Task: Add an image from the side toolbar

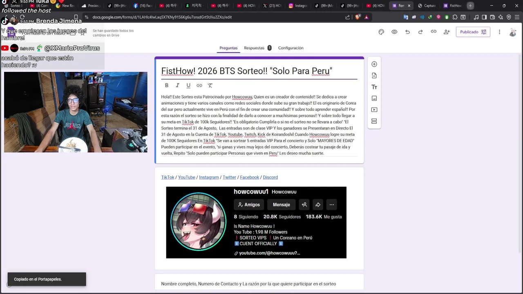Action: coord(374,98)
